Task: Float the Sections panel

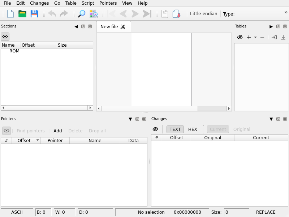Action: point(83,26)
